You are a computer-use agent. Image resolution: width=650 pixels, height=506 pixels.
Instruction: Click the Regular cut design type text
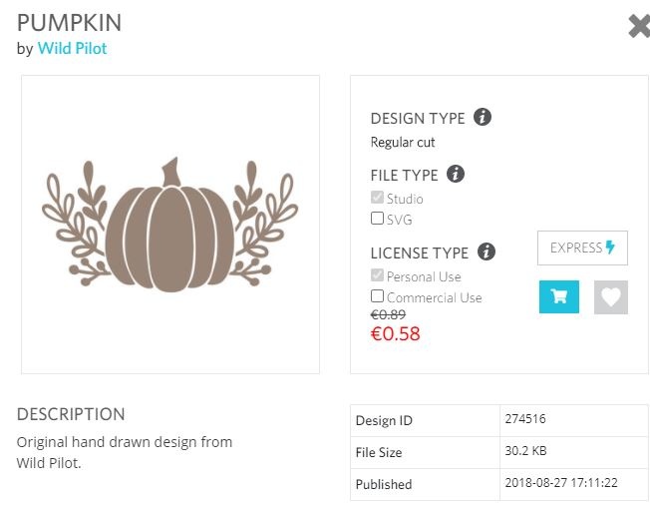point(403,143)
